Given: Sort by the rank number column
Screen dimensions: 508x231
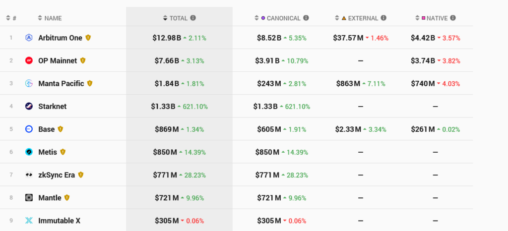Looking at the screenshot, I should [x=11, y=18].
